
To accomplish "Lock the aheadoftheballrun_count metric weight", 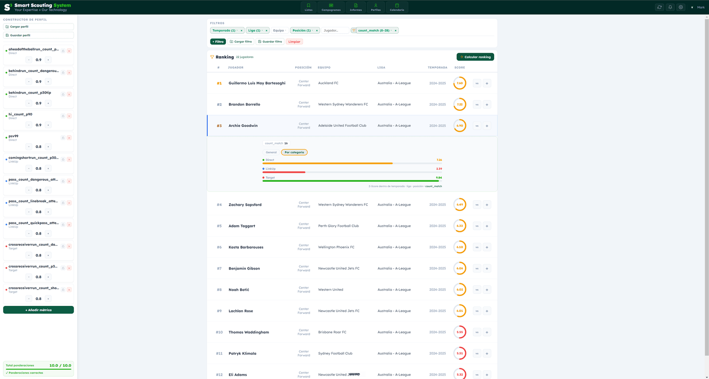I will click(63, 51).
